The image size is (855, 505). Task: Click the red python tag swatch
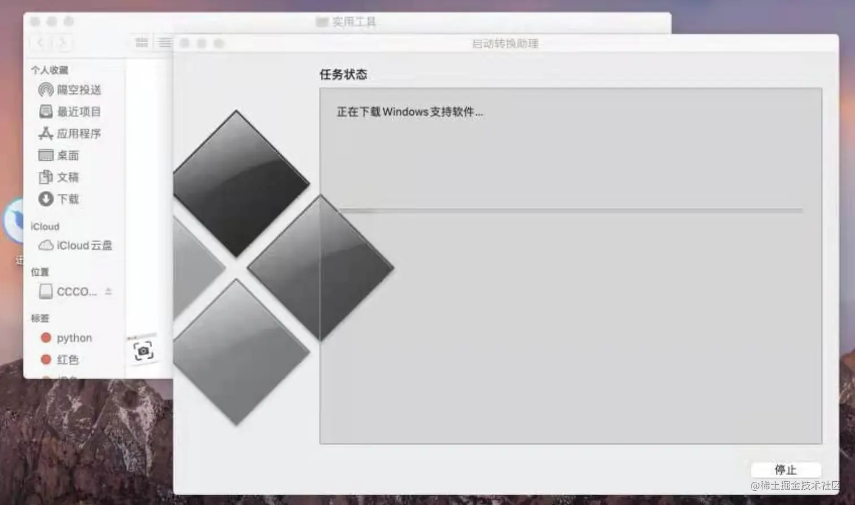click(x=46, y=337)
